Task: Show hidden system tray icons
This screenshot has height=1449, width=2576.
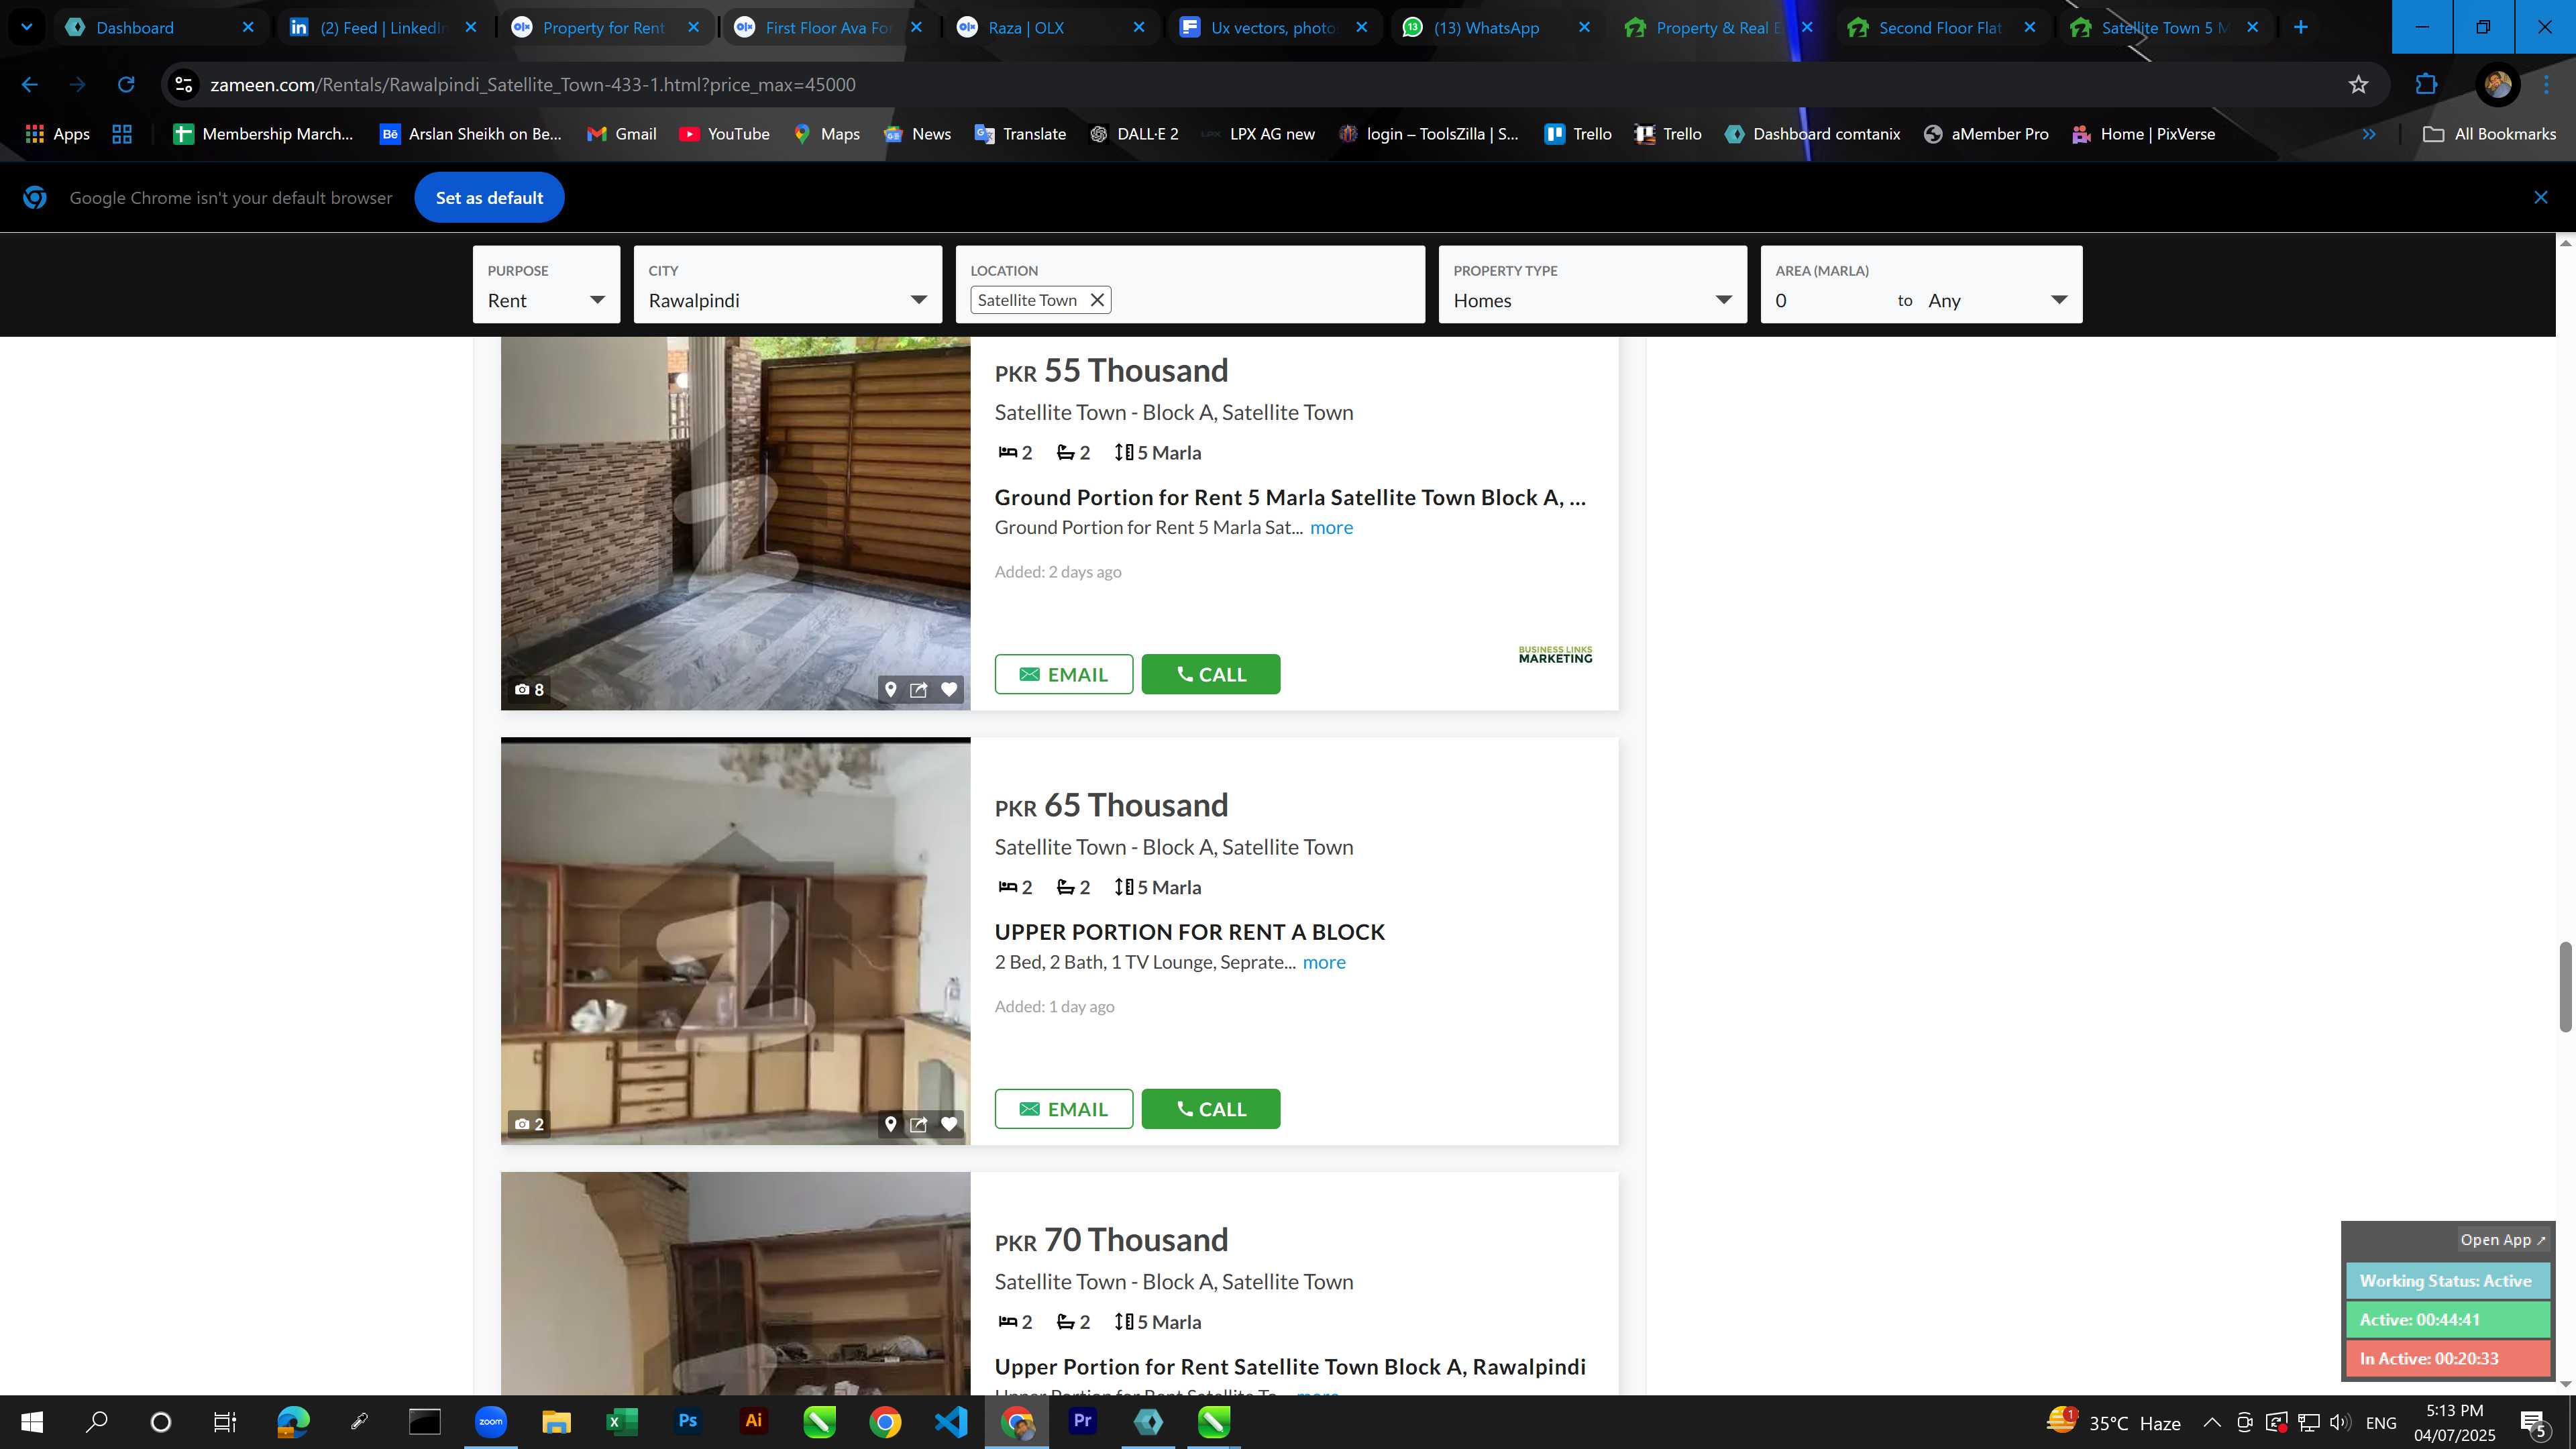Action: coord(2212,1422)
